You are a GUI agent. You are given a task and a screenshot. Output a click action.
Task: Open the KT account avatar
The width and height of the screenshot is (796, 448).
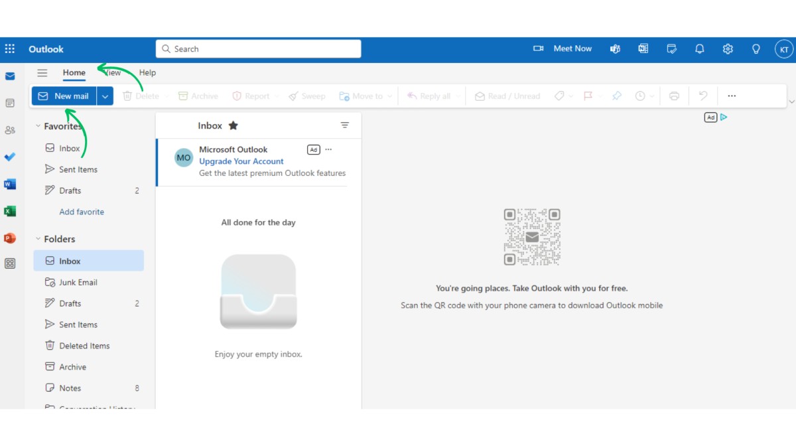[783, 49]
